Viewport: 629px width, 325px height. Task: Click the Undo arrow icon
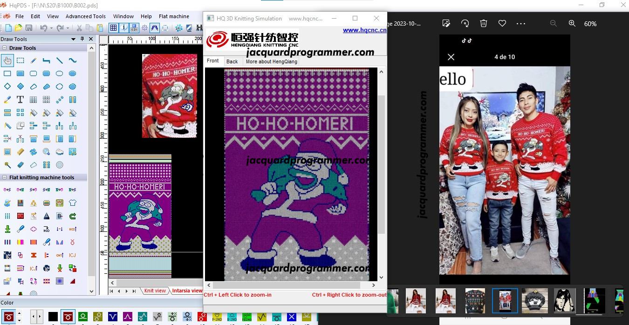point(43,28)
